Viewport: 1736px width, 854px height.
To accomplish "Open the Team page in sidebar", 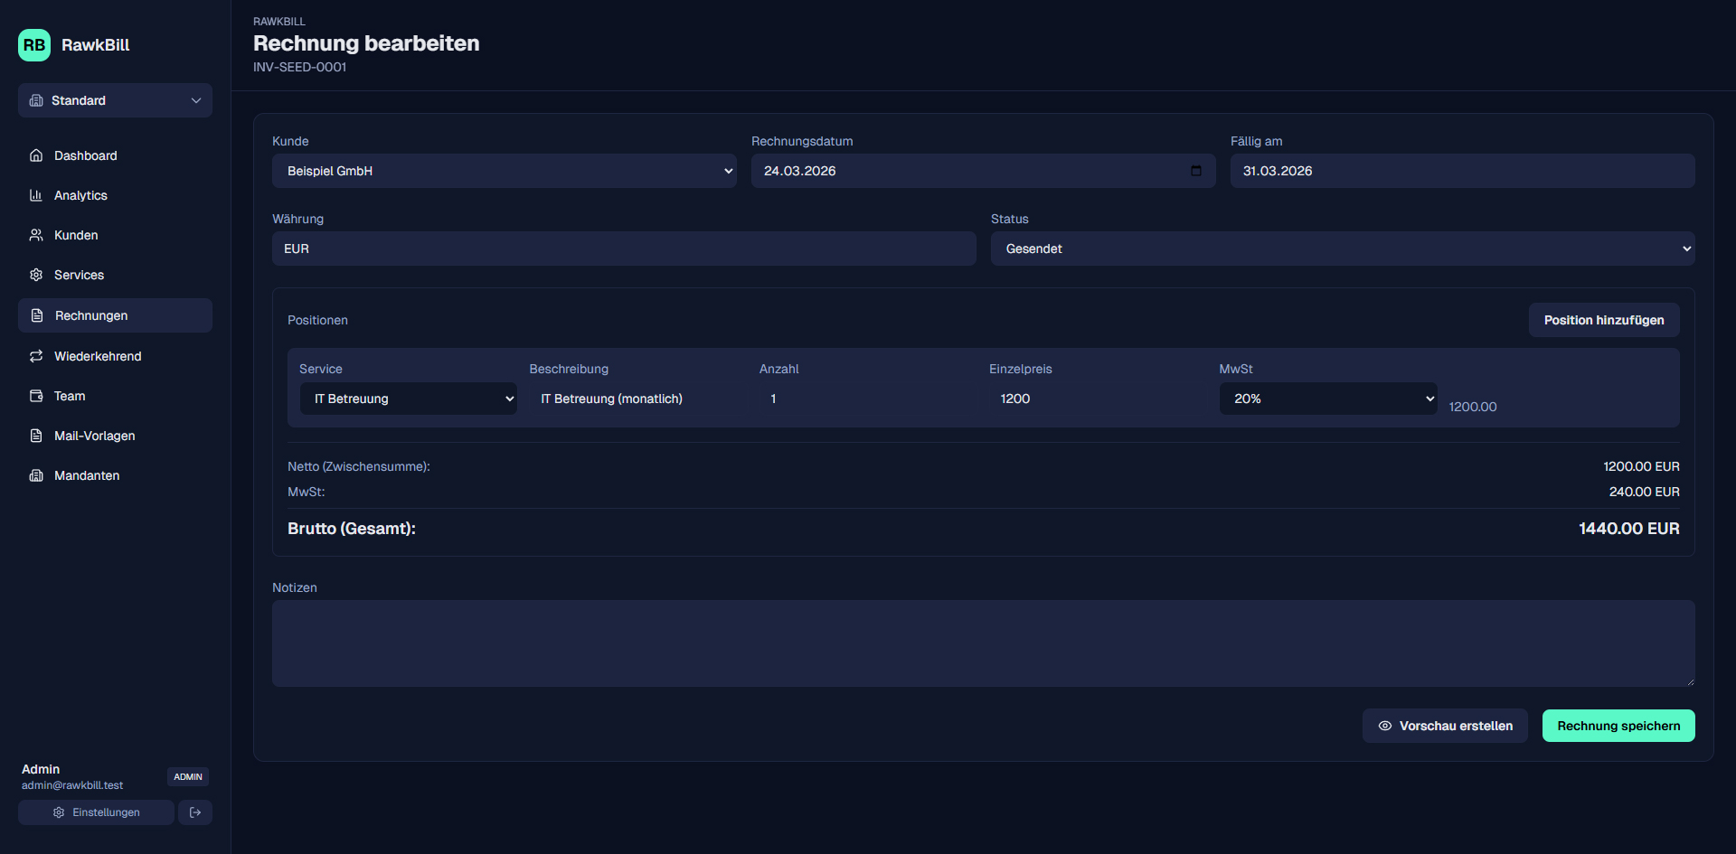I will pos(70,396).
